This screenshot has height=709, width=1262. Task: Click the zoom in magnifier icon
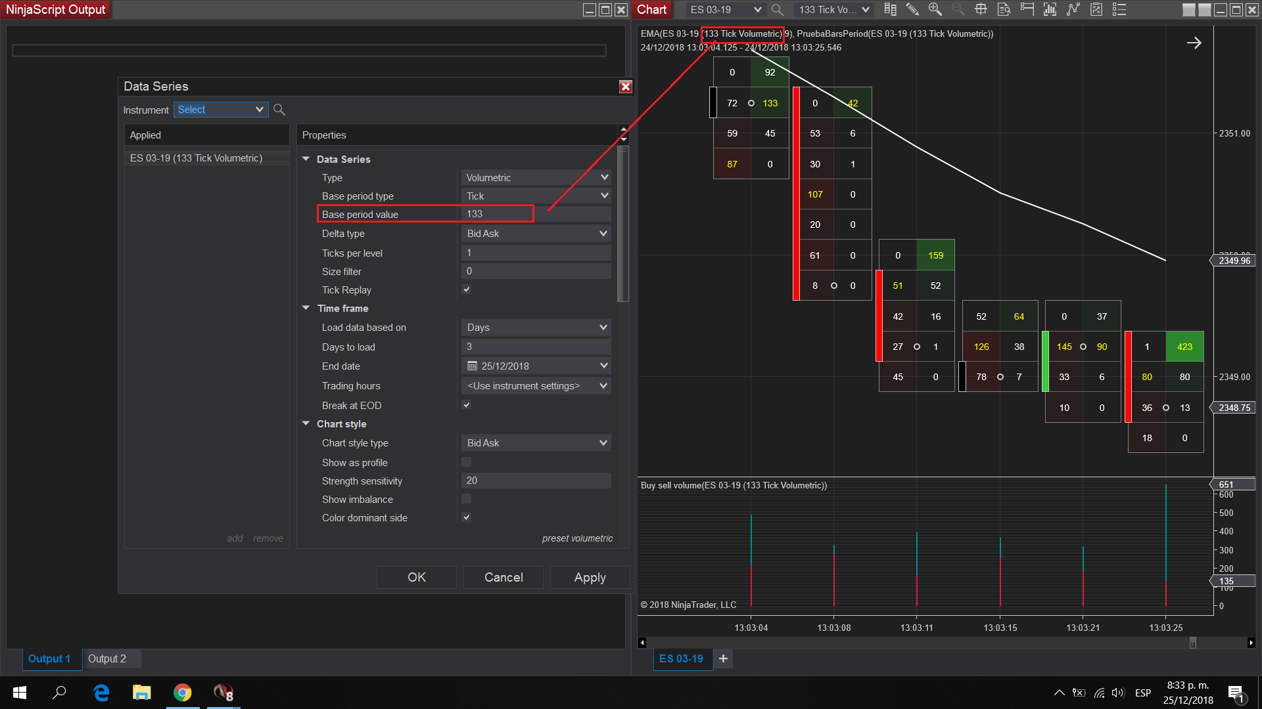[x=935, y=9]
